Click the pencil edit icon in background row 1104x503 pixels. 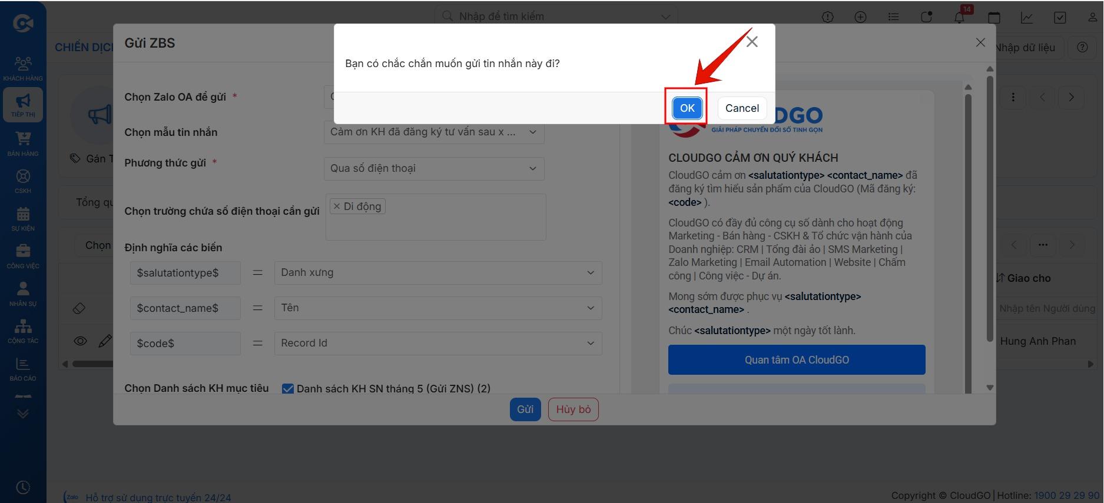click(105, 341)
